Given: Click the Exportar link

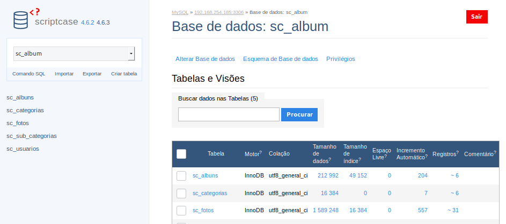Looking at the screenshot, I should [92, 74].
